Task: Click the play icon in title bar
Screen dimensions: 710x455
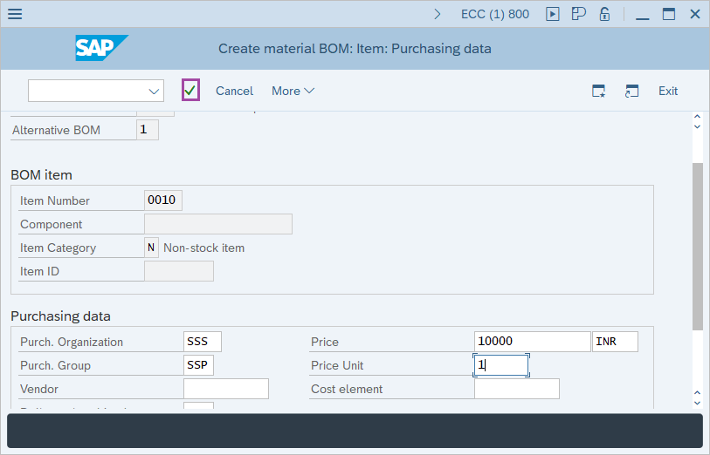Action: point(552,14)
